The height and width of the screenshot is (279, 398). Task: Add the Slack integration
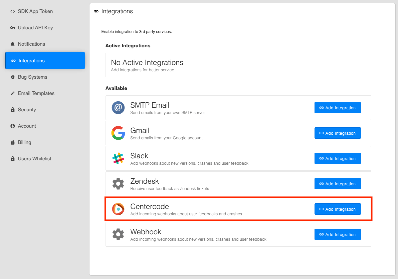tap(338, 158)
